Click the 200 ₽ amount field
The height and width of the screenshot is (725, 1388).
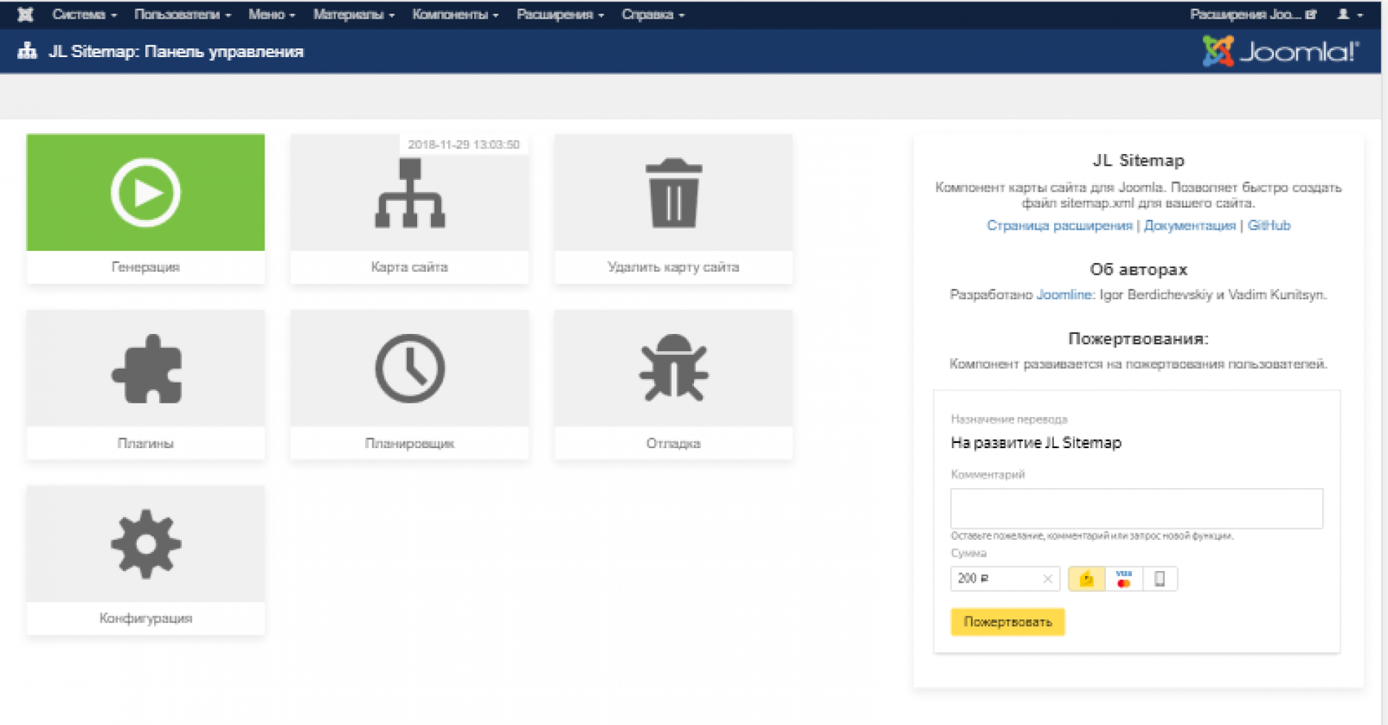pyautogui.click(x=1005, y=579)
